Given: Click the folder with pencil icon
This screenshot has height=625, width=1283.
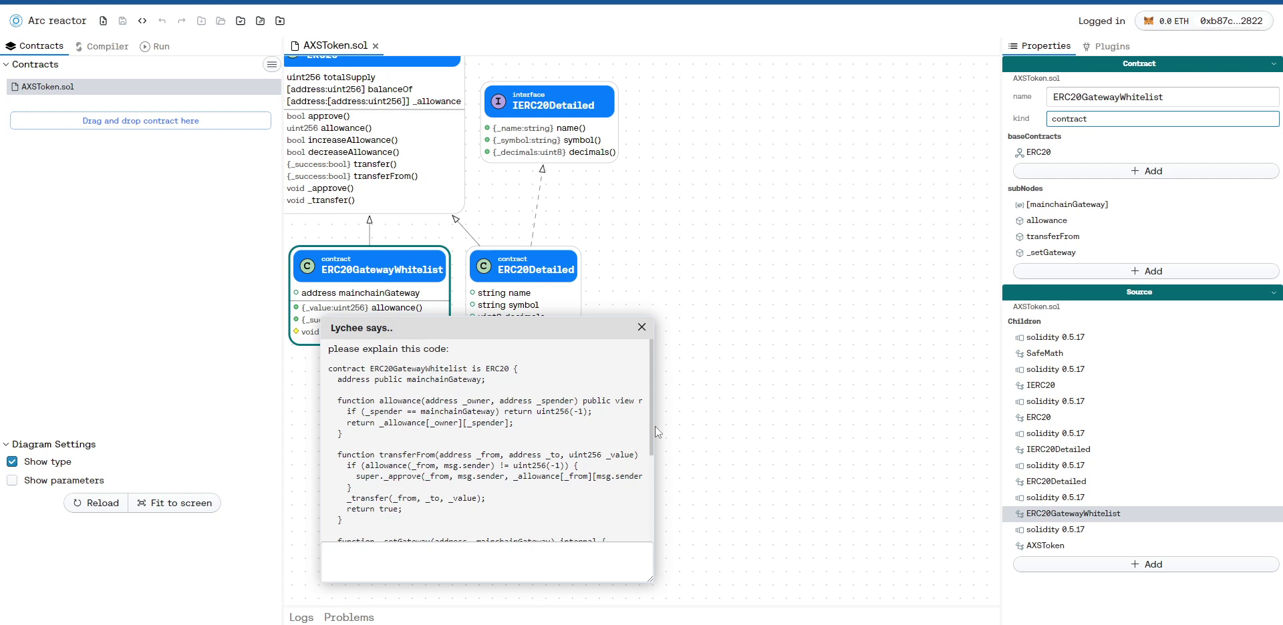Looking at the screenshot, I should point(261,21).
